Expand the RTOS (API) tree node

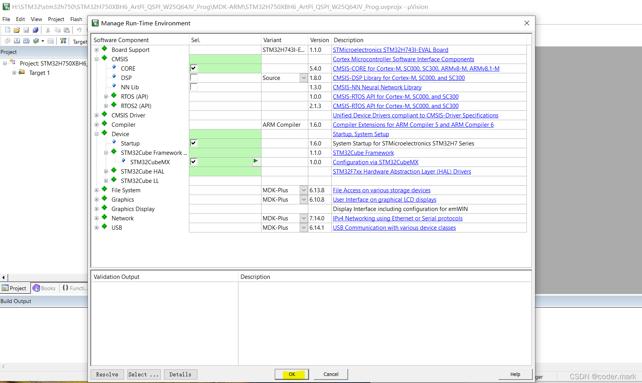(x=106, y=96)
